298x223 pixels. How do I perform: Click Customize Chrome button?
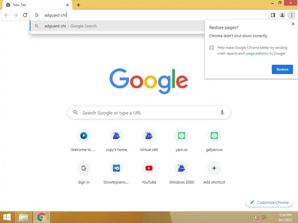(269, 202)
